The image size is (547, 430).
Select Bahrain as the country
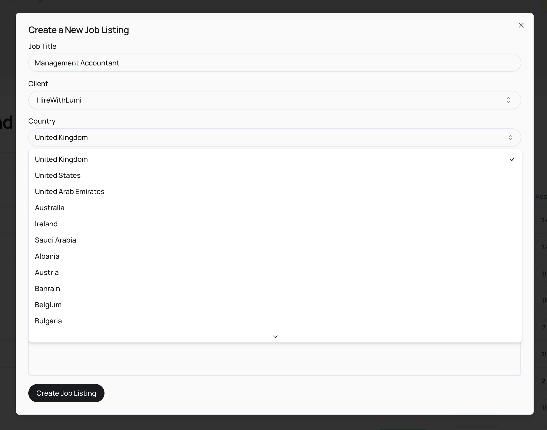[x=48, y=289]
